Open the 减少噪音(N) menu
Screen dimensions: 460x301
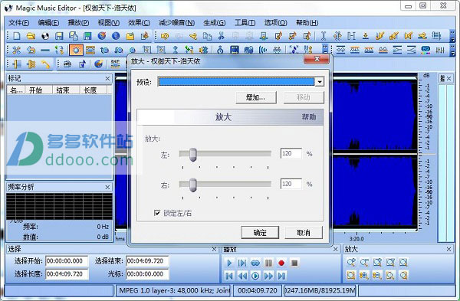[176, 22]
